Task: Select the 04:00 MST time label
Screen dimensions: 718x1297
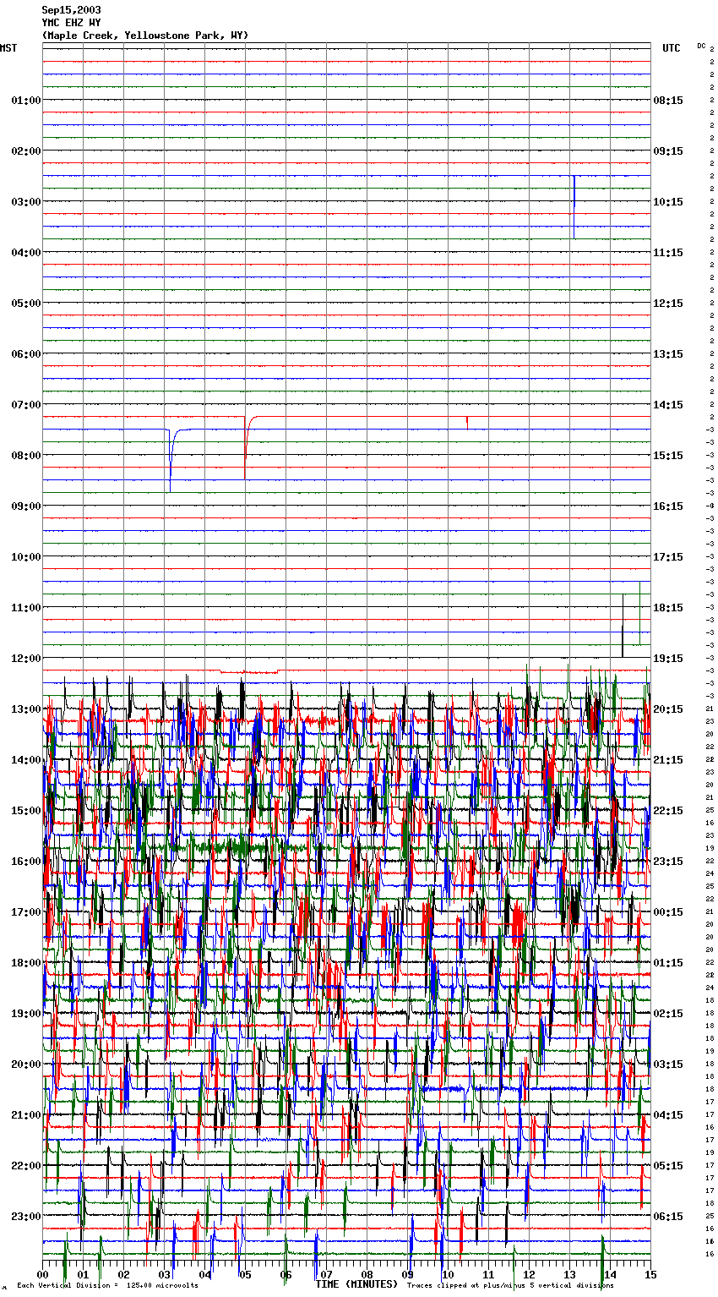Action: pos(26,253)
